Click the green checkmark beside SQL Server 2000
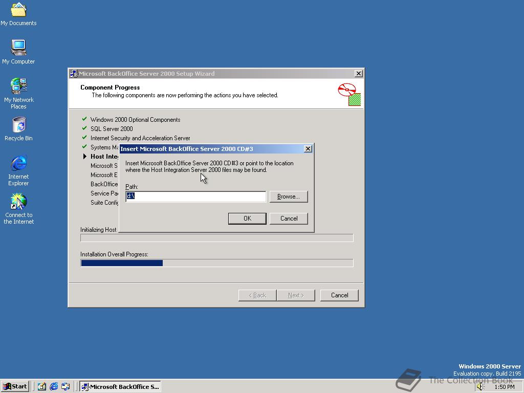524x393 pixels. (84, 128)
